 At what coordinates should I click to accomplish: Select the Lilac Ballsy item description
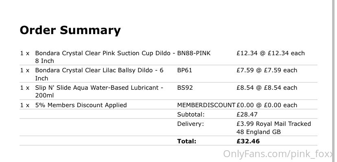(99, 74)
